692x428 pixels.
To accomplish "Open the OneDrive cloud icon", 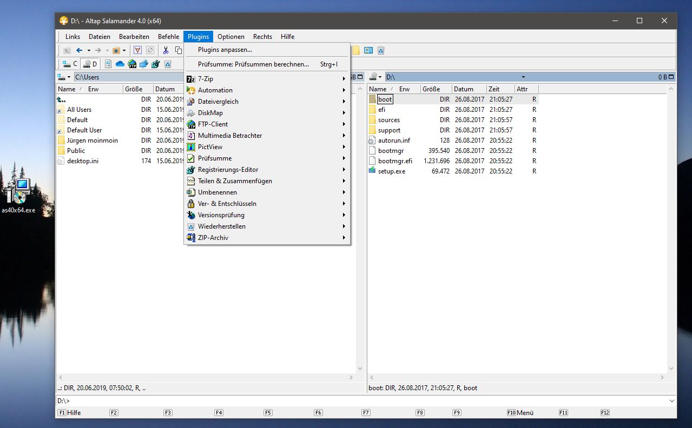I will point(120,64).
